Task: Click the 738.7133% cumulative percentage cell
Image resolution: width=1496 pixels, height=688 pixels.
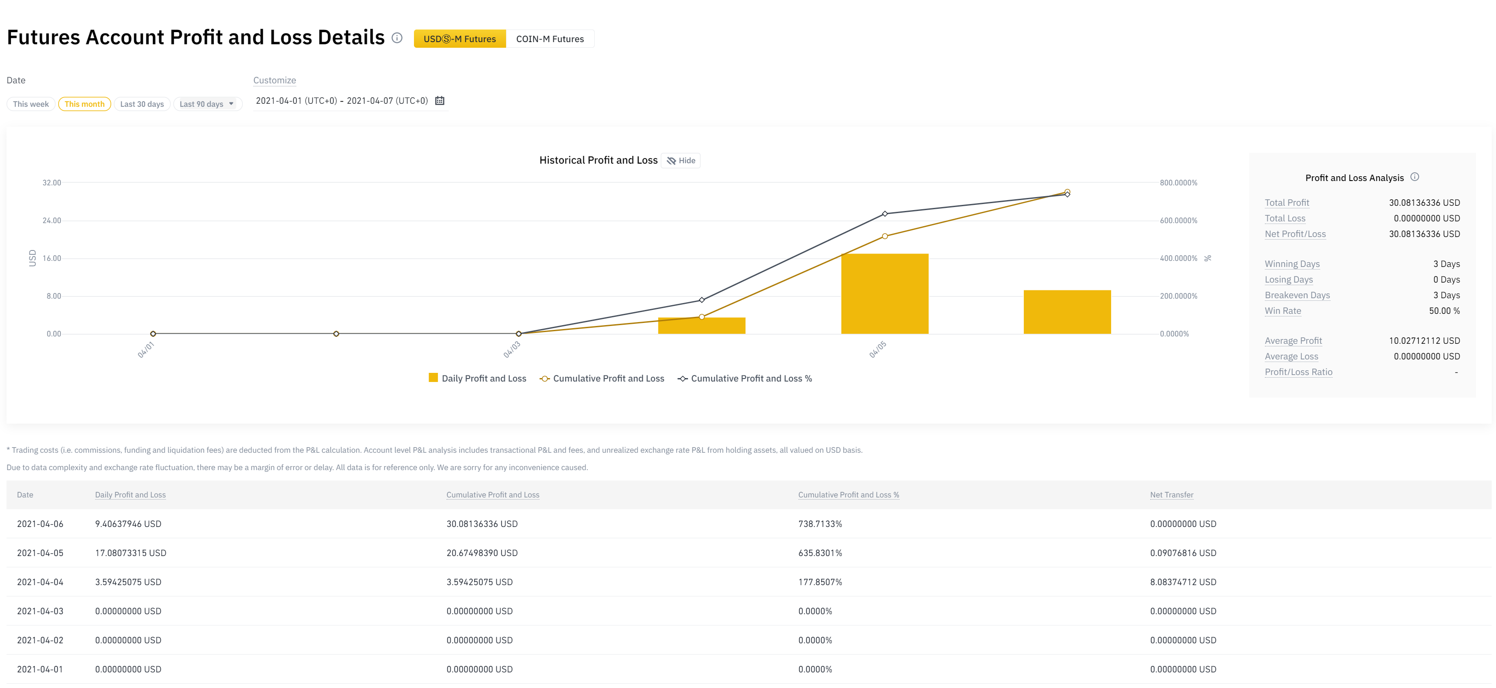Action: point(819,524)
